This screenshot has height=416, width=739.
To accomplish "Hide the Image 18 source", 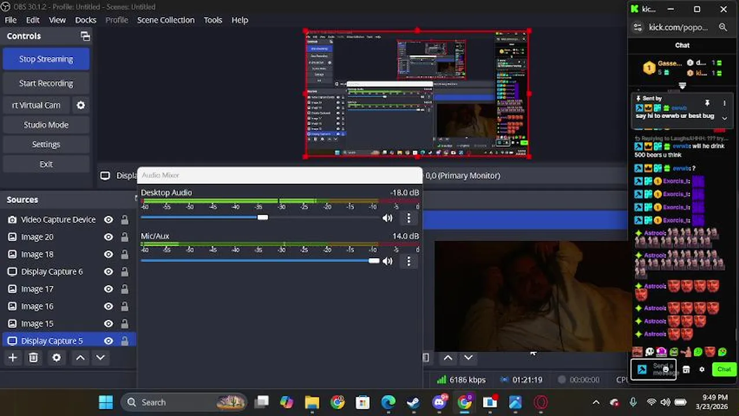I will click(x=108, y=254).
